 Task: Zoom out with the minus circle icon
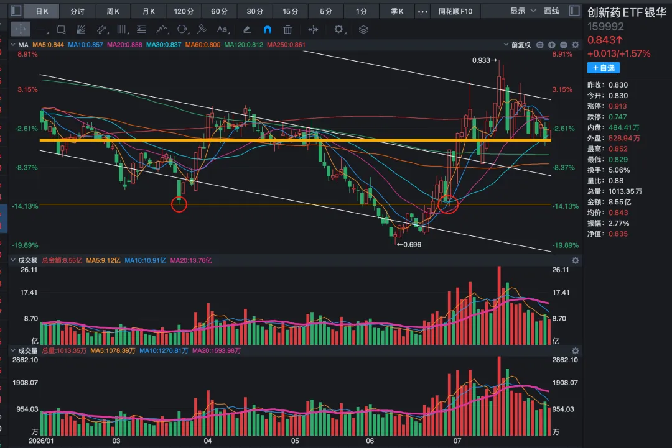point(564,45)
